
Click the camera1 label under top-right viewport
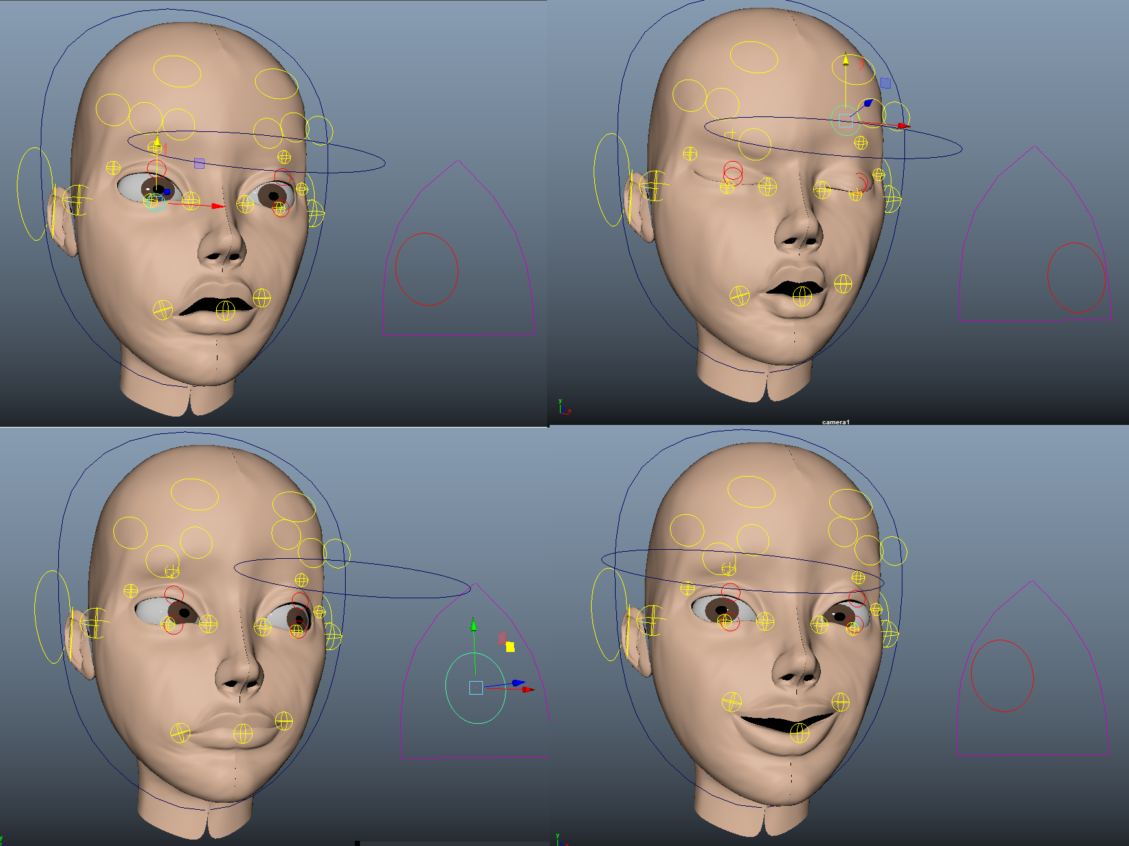pyautogui.click(x=835, y=422)
